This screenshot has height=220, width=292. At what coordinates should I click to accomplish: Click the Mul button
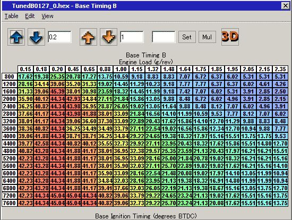(207, 37)
